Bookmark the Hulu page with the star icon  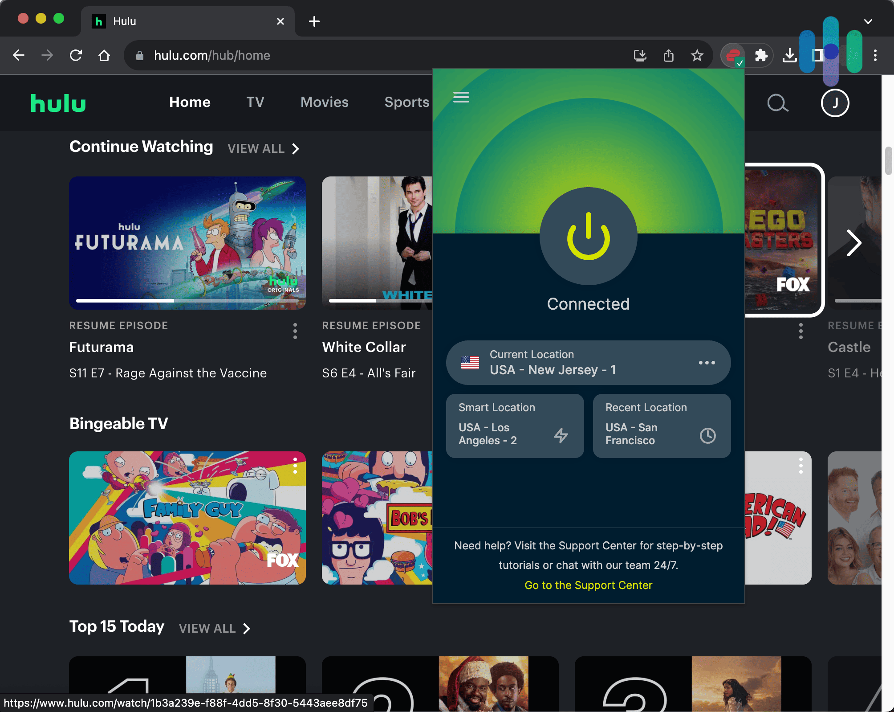tap(697, 55)
